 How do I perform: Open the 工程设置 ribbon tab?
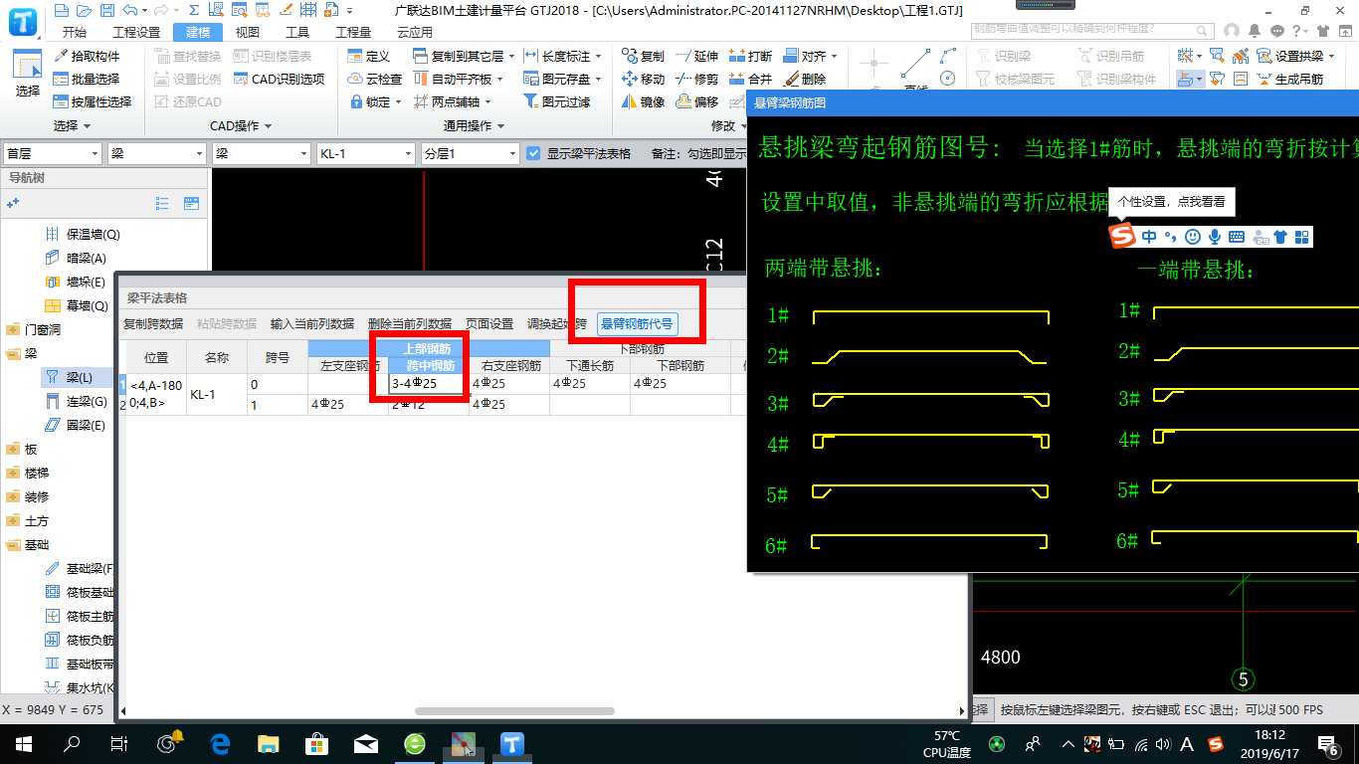point(136,33)
